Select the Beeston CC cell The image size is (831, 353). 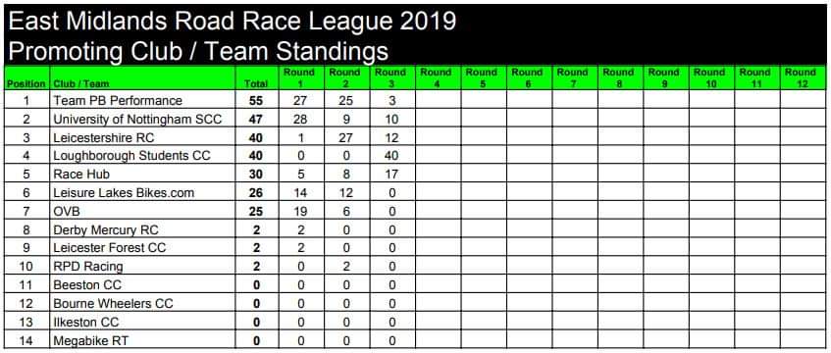[x=142, y=284]
